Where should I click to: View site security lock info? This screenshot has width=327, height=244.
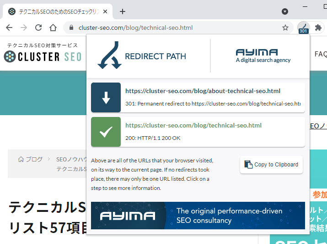tap(71, 28)
